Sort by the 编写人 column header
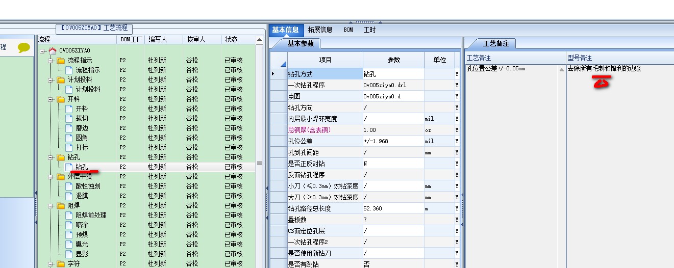The image size is (674, 268). [164, 39]
